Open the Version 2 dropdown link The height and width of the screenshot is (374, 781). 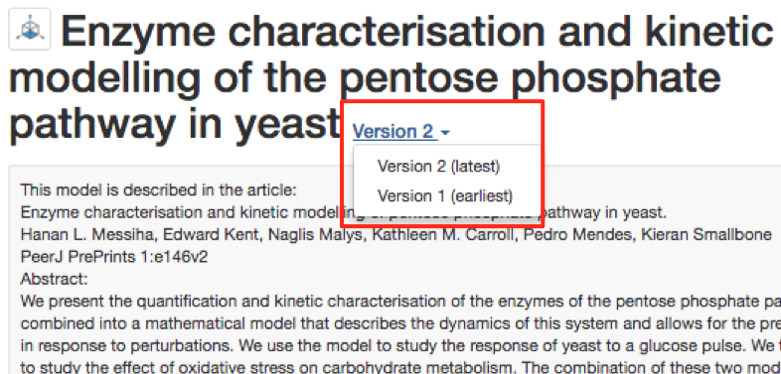coord(401,132)
